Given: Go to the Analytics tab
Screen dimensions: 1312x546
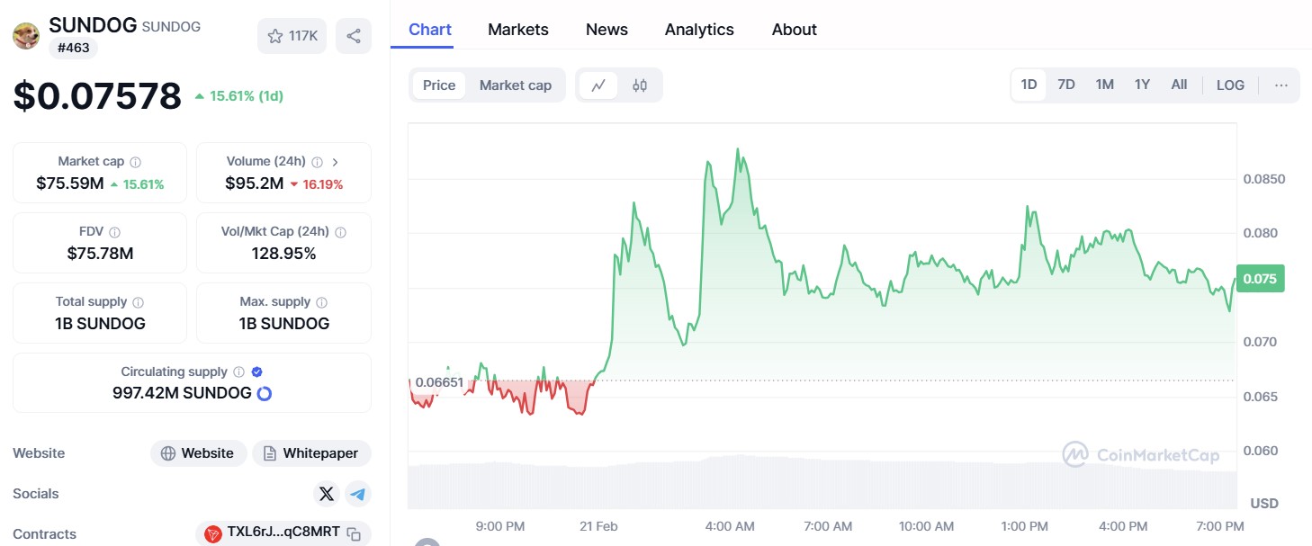Looking at the screenshot, I should click(699, 30).
